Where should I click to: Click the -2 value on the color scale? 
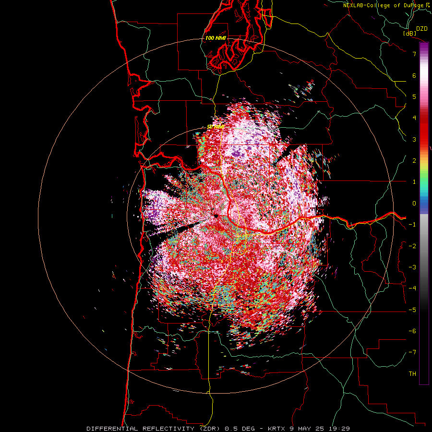click(412, 246)
